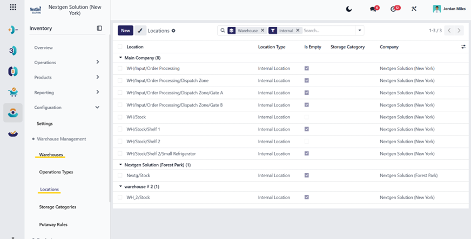Open the plus-minus app in left rail
This screenshot has width=471, height=239.
[13, 30]
